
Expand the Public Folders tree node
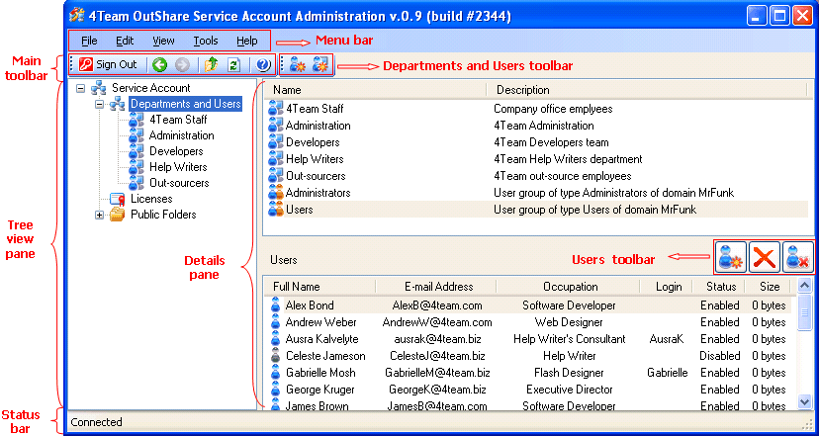coord(99,216)
